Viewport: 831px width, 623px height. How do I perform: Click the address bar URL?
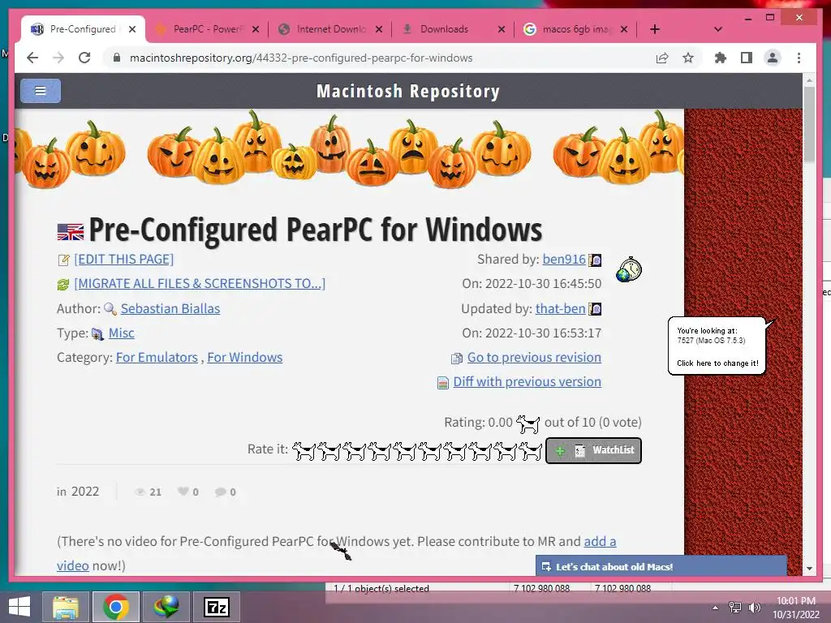(x=301, y=58)
